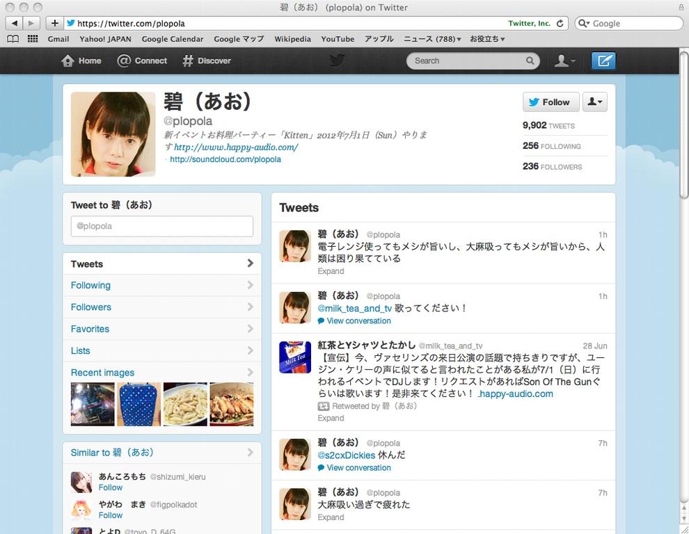Click the search magnifier icon in Twitter bar
The height and width of the screenshot is (534, 689).
[530, 60]
